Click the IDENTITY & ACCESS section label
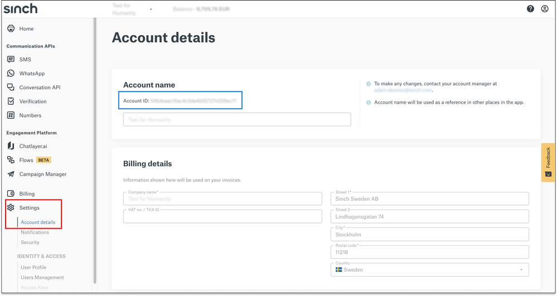This screenshot has width=557, height=296. 41,256
